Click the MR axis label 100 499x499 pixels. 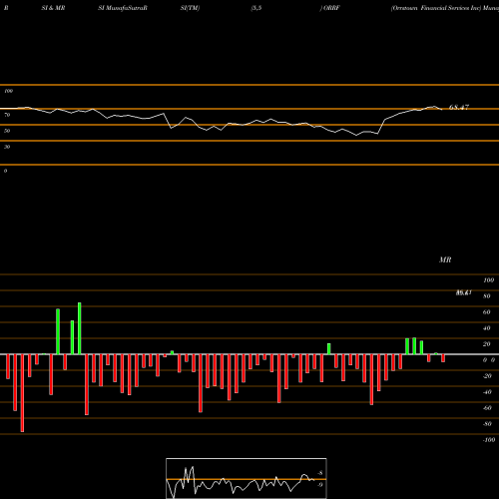pos(488,280)
